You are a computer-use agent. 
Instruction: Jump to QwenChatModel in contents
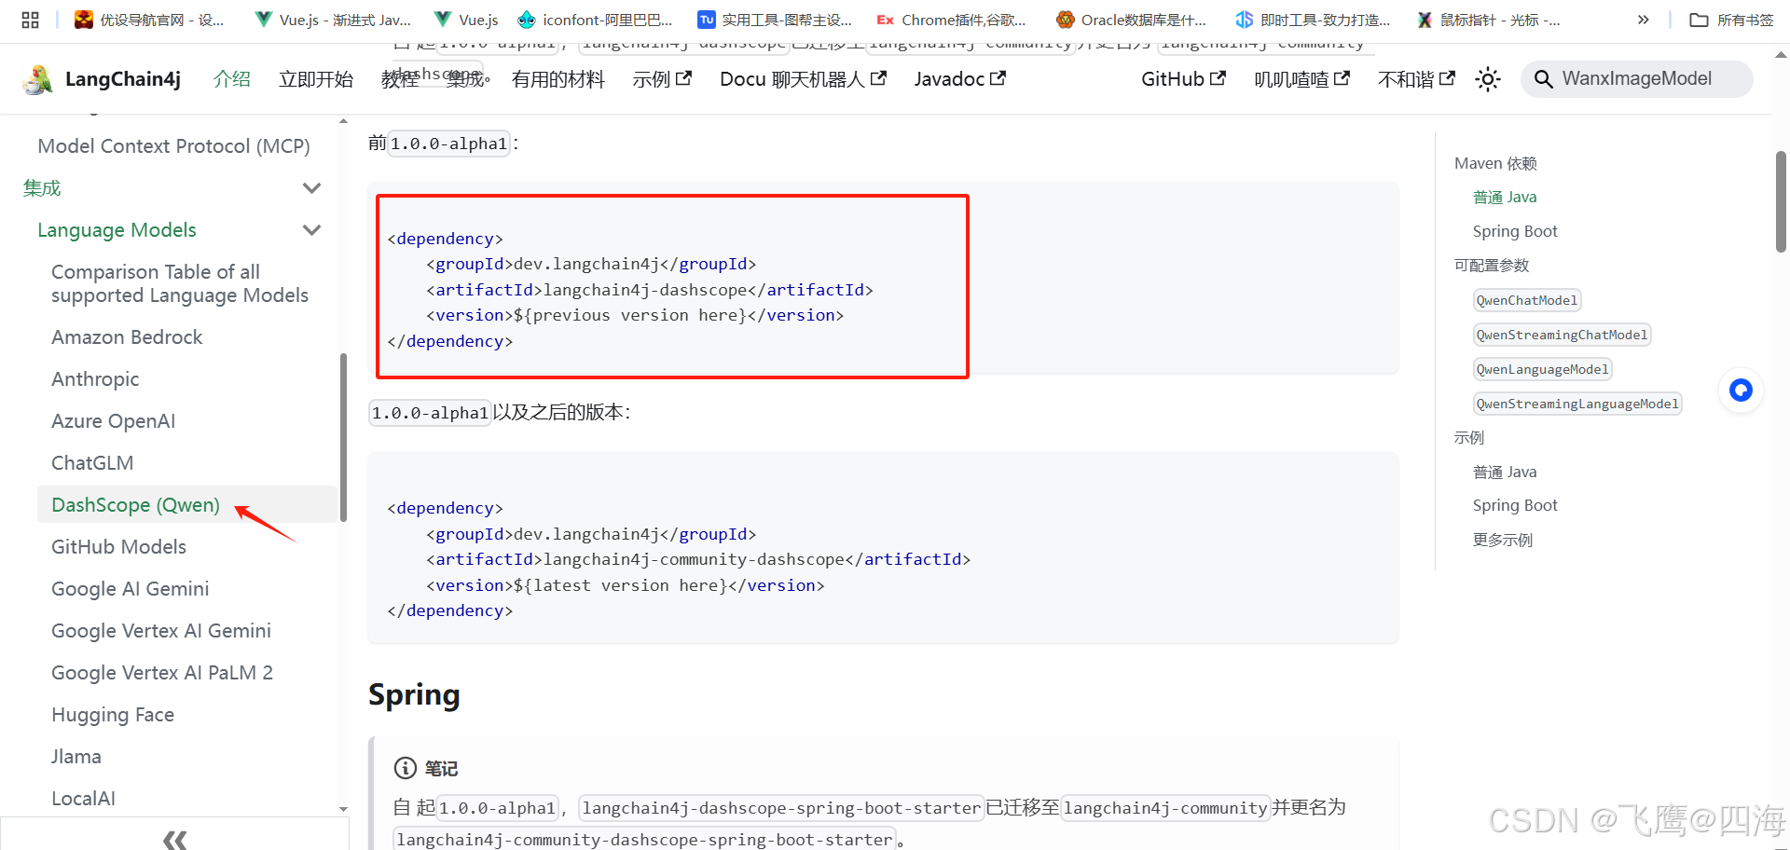pos(1527,300)
